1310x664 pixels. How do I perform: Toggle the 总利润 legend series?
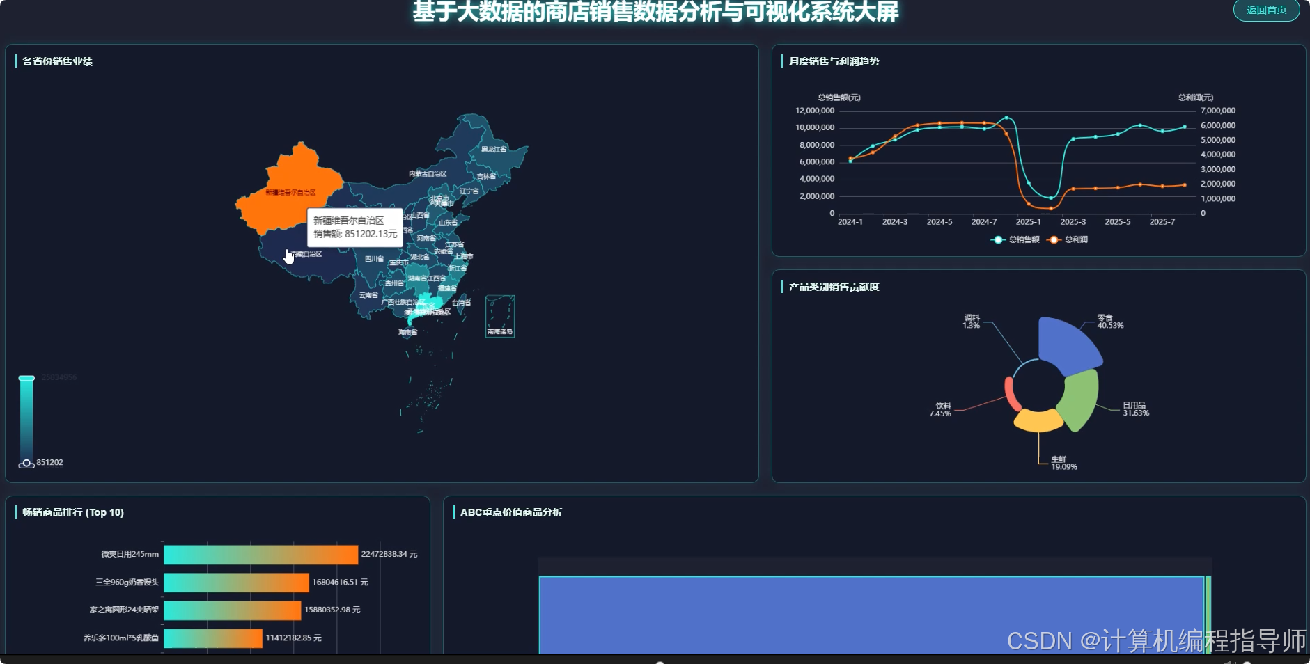pos(1068,239)
